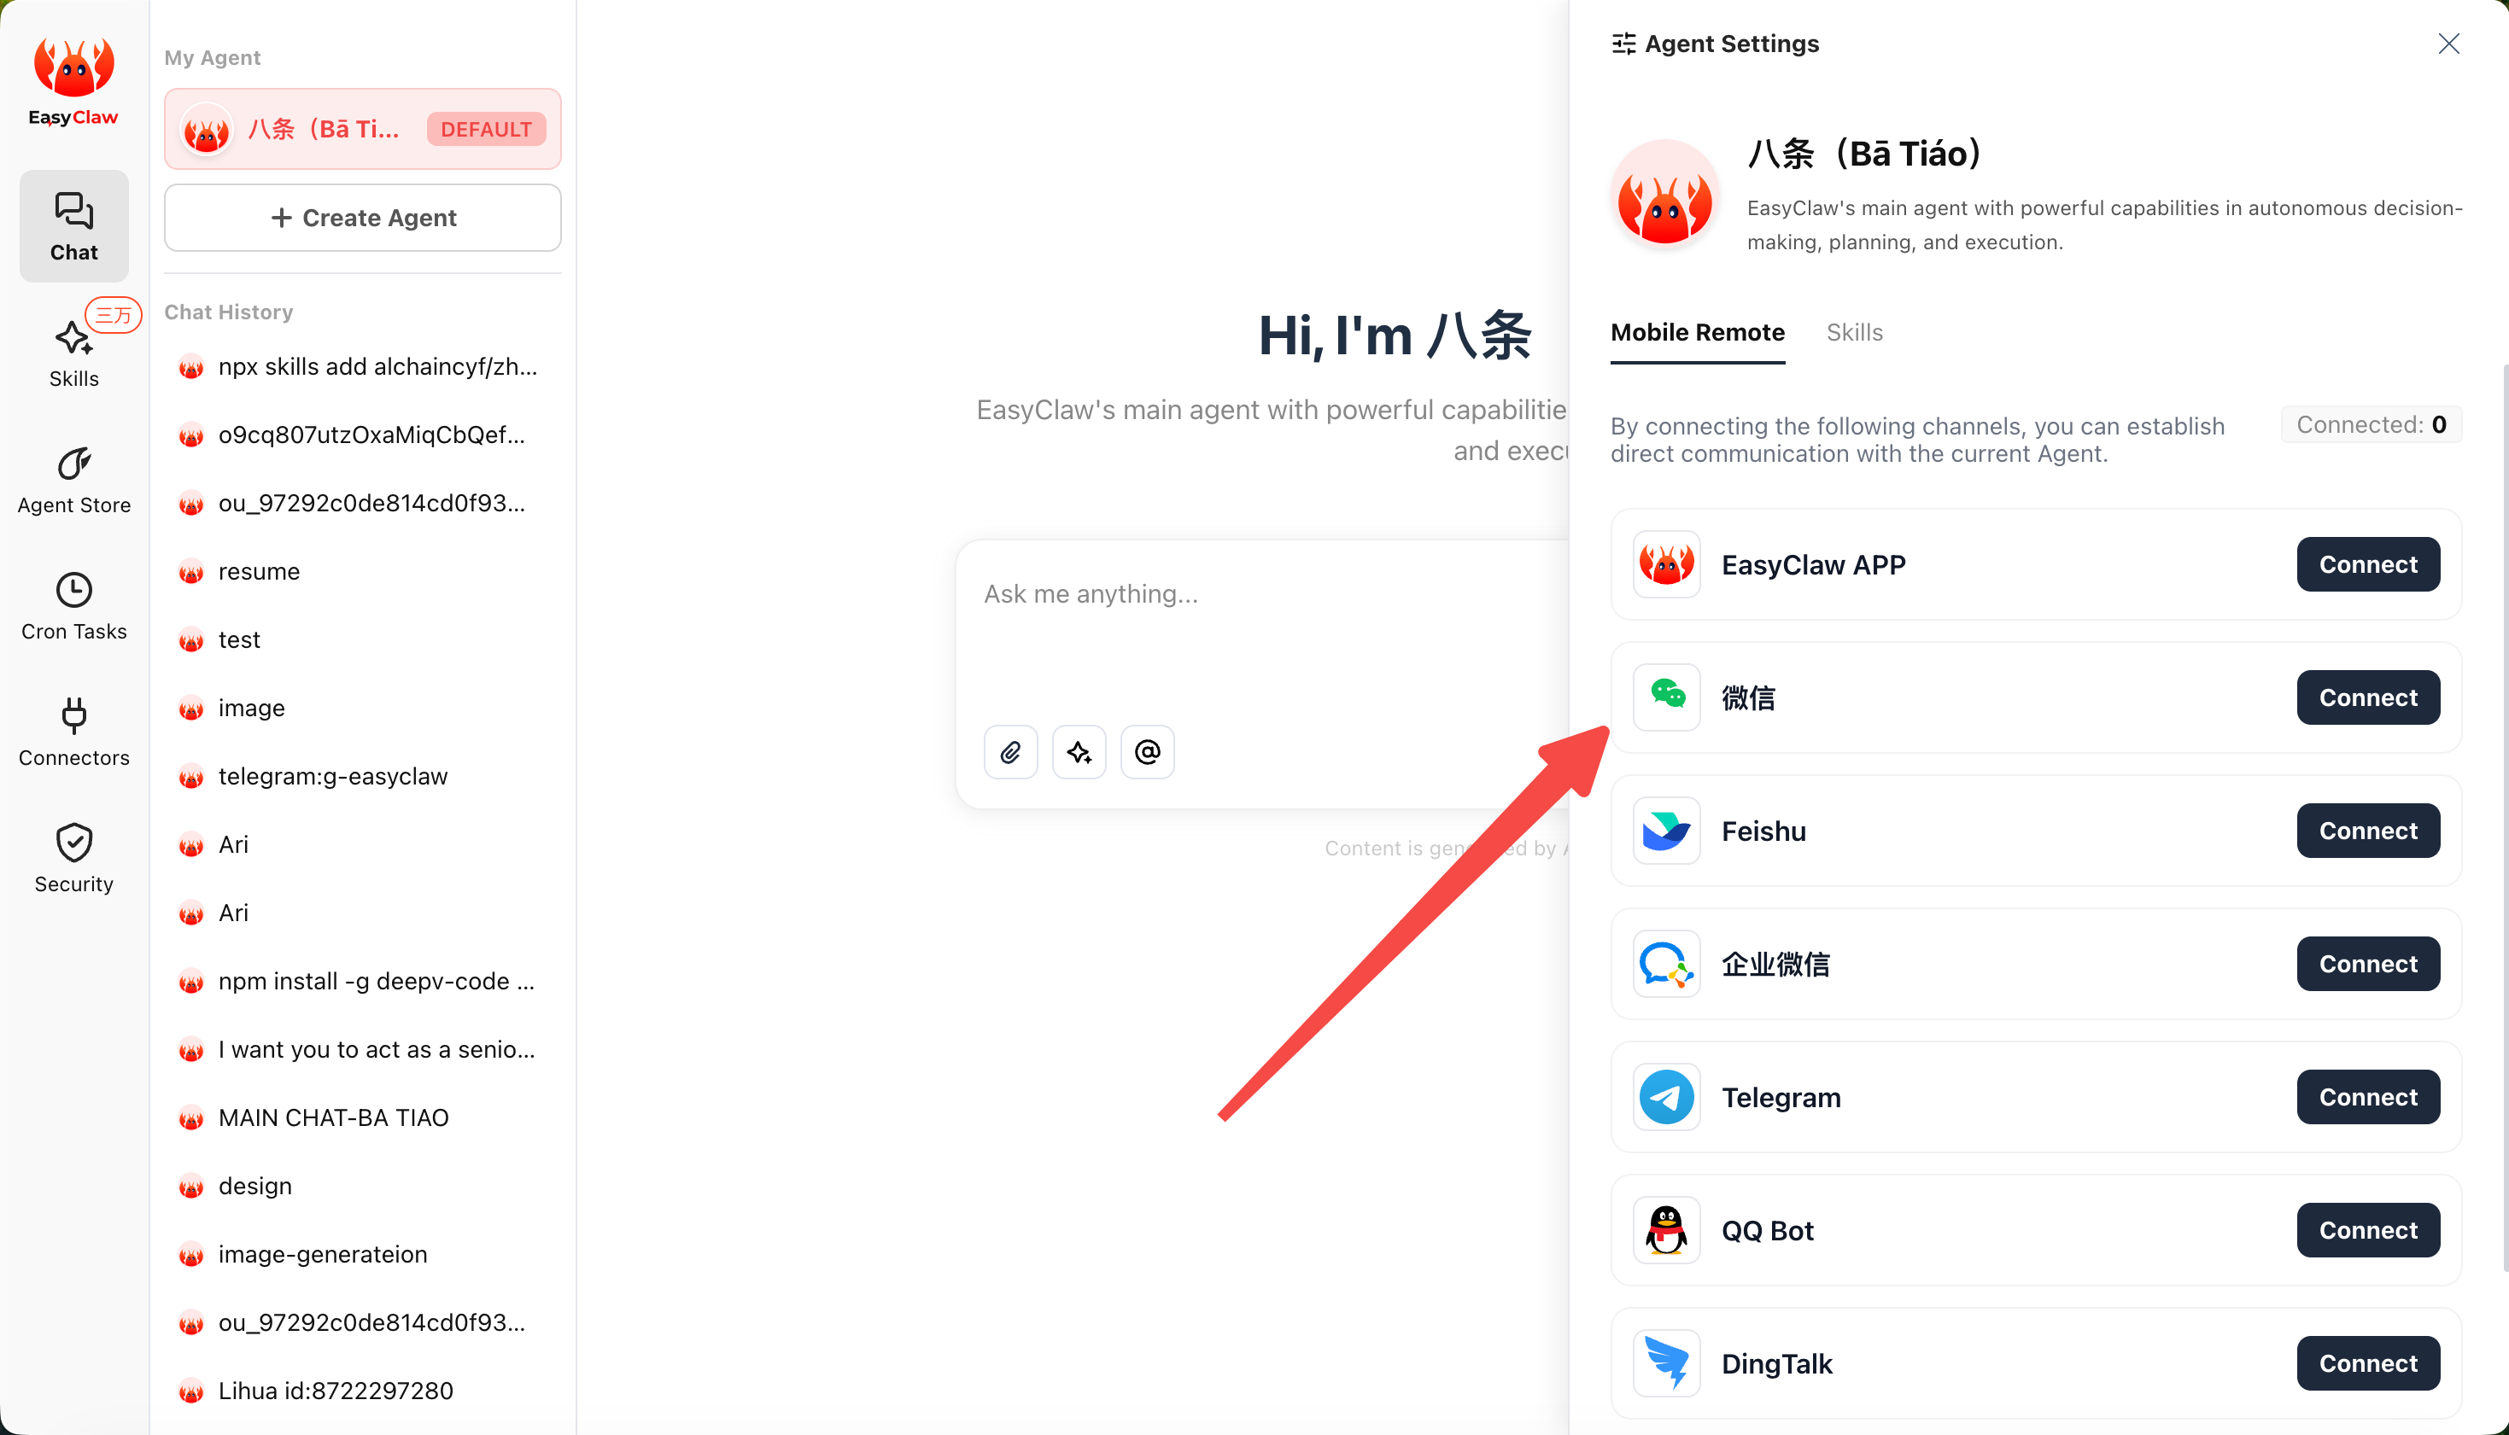This screenshot has width=2509, height=1435.
Task: Click the agent avatar in Agent Settings
Action: click(x=1665, y=194)
